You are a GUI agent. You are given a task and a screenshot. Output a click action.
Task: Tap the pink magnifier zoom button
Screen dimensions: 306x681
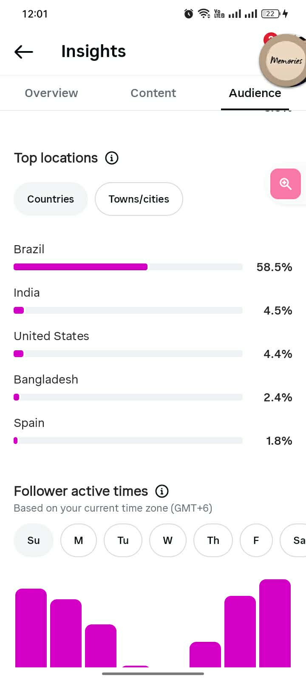pyautogui.click(x=286, y=184)
